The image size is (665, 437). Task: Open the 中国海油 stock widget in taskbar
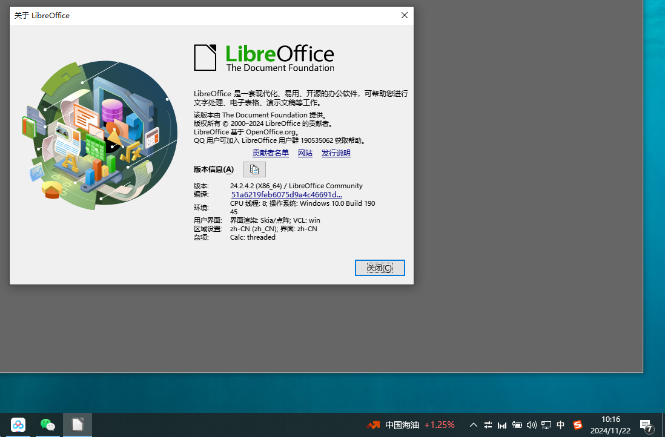coord(411,425)
